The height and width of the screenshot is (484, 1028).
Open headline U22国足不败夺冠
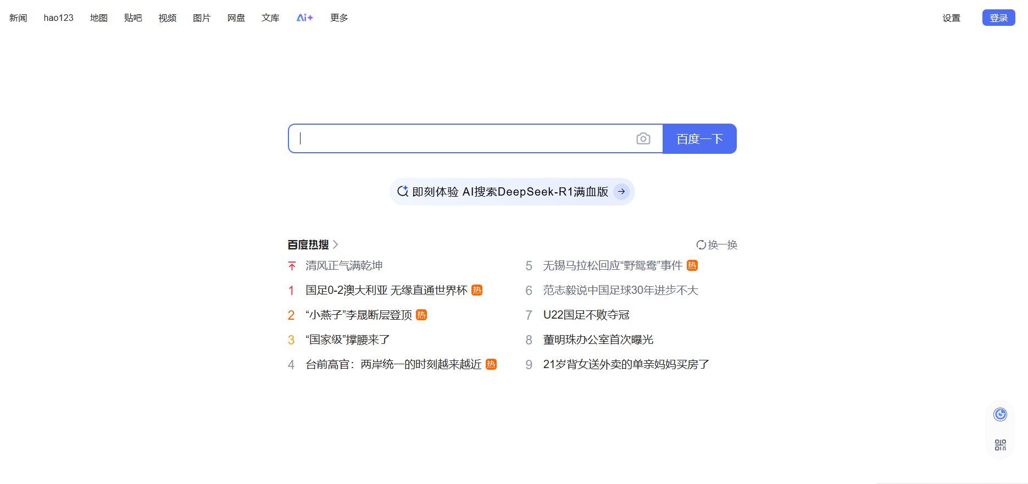coord(586,315)
